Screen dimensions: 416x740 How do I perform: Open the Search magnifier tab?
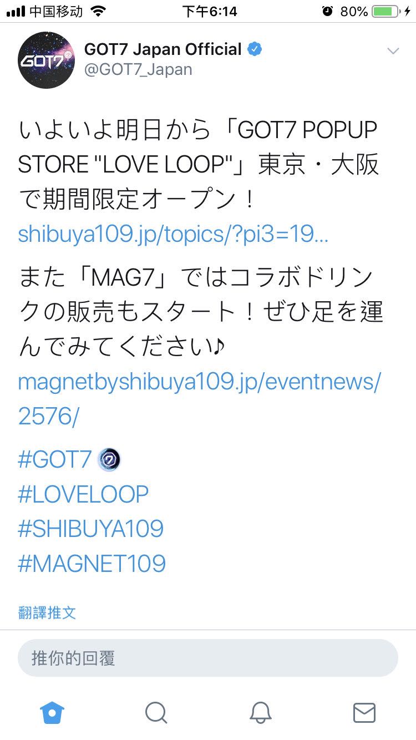tap(156, 712)
